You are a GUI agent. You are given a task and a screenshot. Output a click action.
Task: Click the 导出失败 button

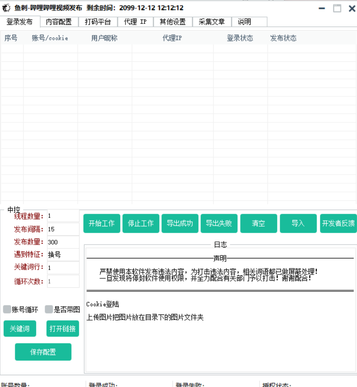point(219,223)
